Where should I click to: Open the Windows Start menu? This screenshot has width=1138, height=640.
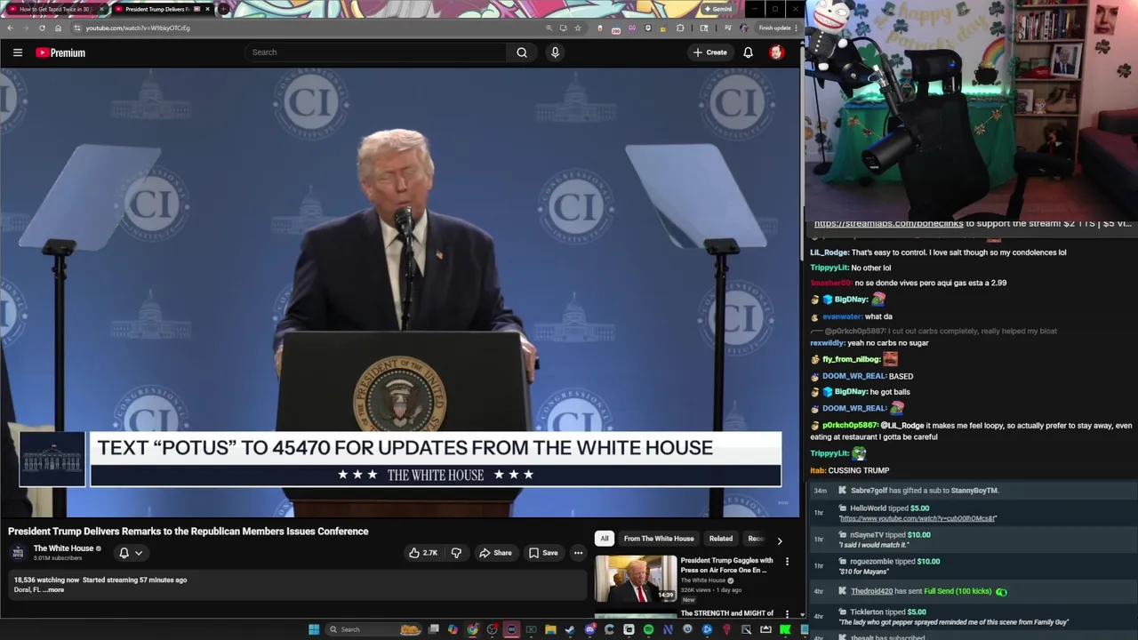coord(314,629)
